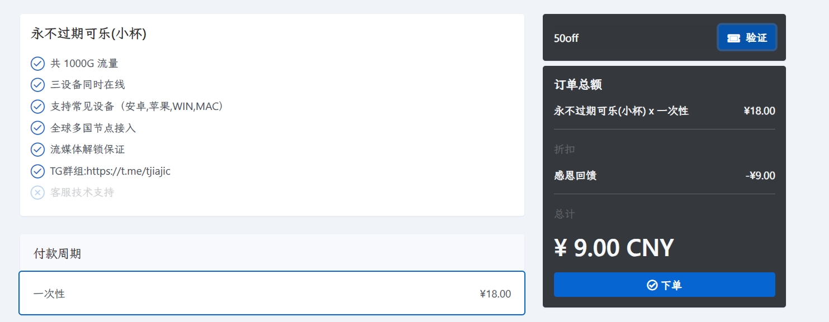
Task: Click the 永不过期可乐(小杯) plan title
Action: (88, 34)
